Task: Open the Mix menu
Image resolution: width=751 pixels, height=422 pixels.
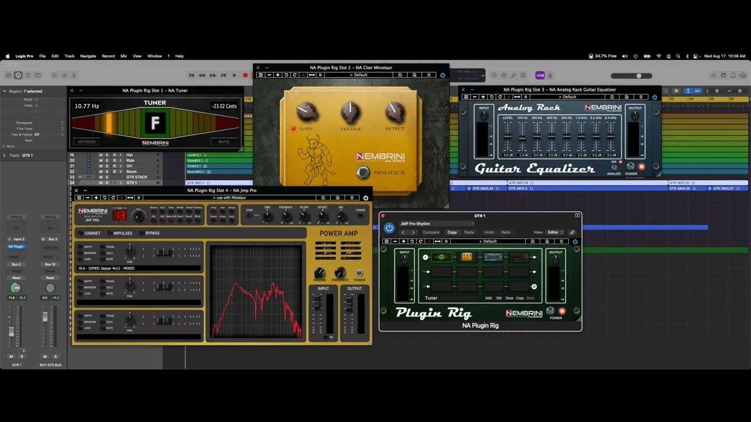Action: point(123,56)
